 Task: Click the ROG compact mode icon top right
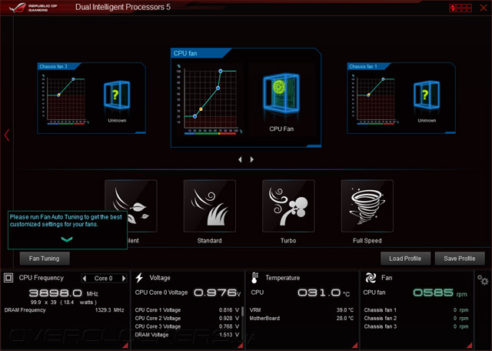pos(460,8)
